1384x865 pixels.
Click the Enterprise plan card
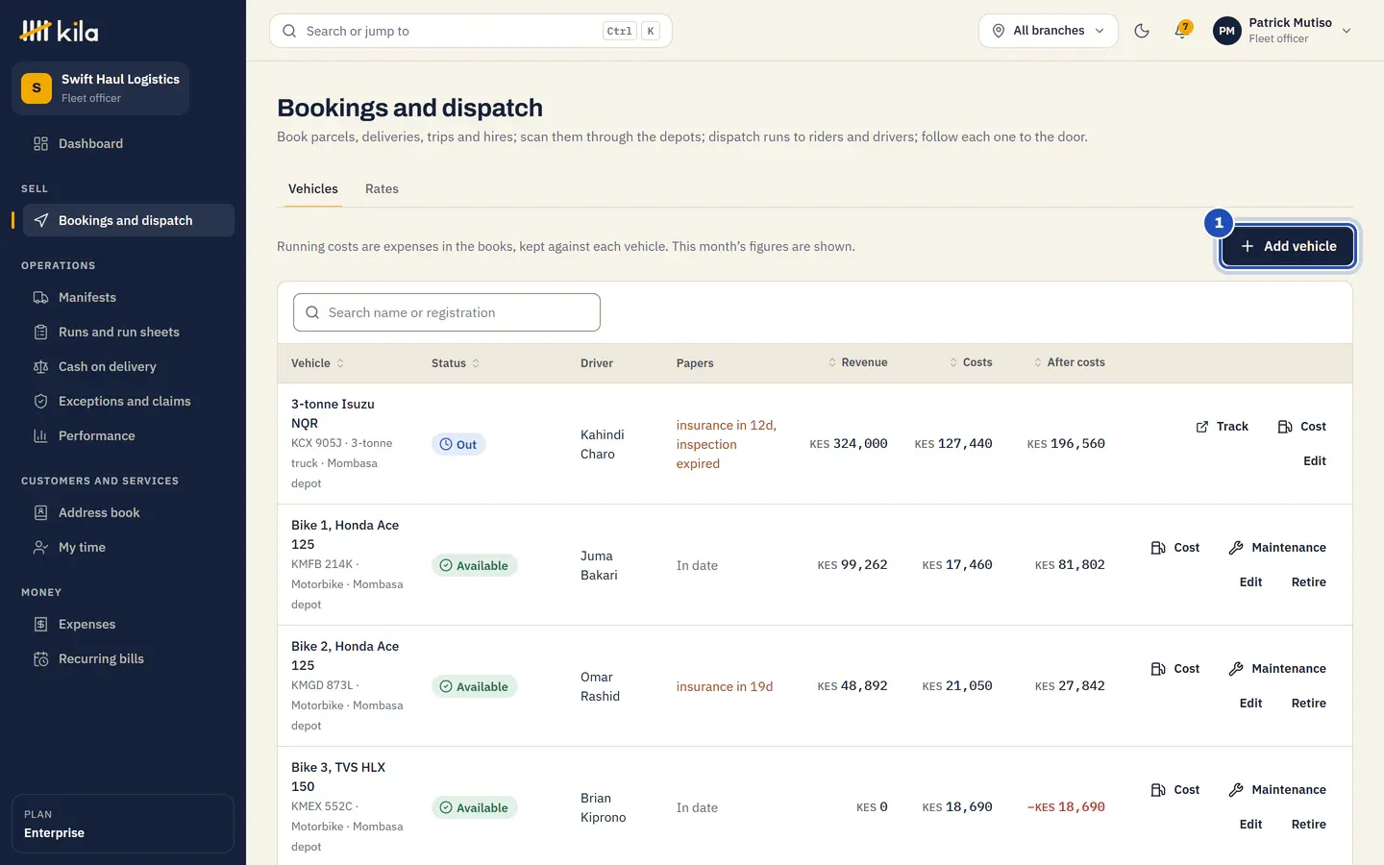pyautogui.click(x=123, y=824)
